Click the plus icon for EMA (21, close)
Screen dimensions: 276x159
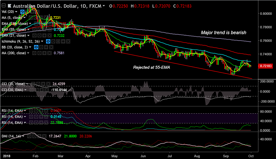[x=45, y=35]
